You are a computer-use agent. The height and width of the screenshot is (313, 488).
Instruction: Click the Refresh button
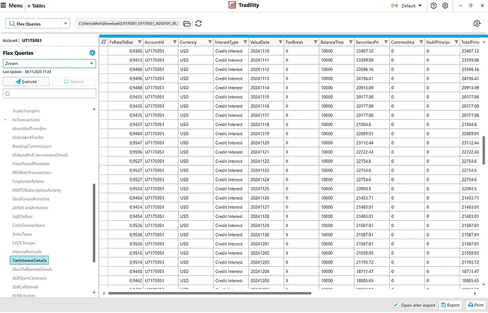coord(74,81)
